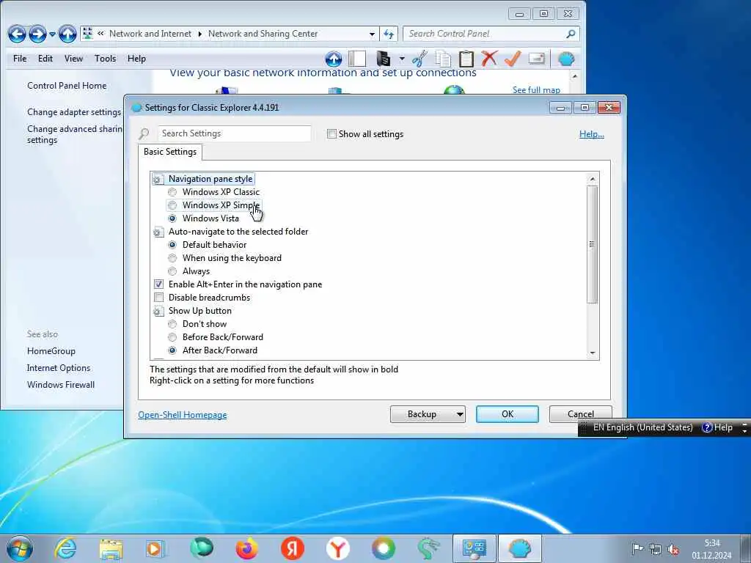
Task: Click the black folder views toolbar icon
Action: point(383,59)
